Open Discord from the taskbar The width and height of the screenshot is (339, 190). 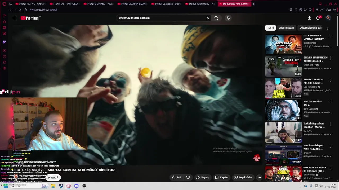76,186
